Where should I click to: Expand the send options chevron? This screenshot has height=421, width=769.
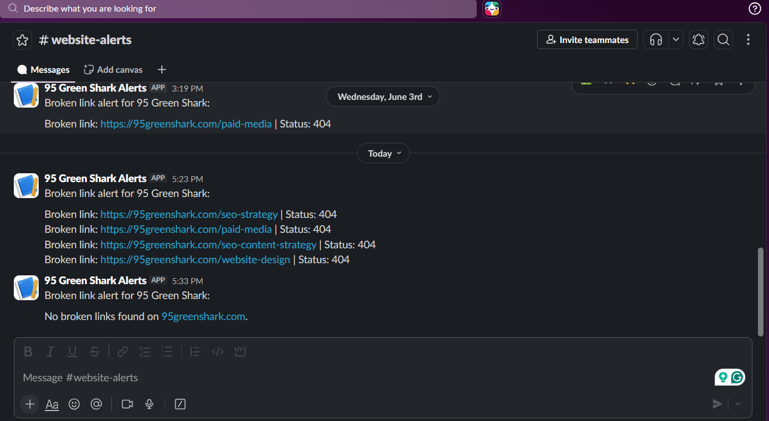[738, 404]
